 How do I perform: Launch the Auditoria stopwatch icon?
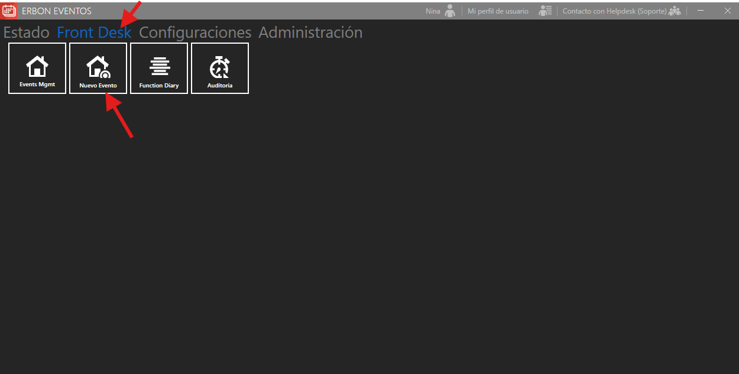coord(220,67)
